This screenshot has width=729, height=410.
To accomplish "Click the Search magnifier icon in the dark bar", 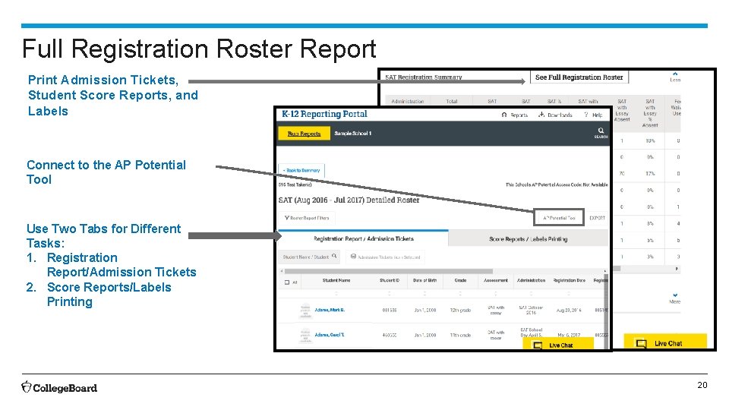I will [601, 132].
